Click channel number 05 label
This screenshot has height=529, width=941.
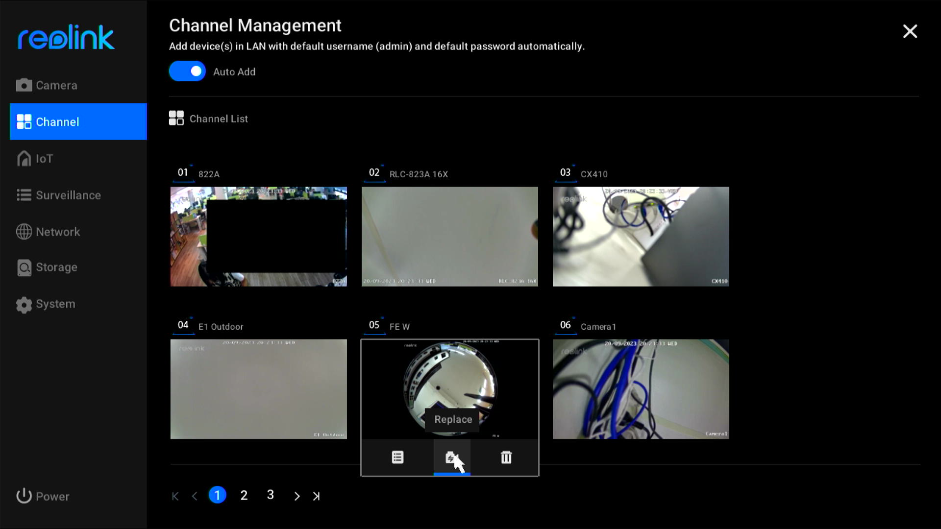point(374,325)
